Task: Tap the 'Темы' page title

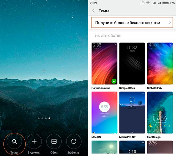Action: (x=104, y=11)
